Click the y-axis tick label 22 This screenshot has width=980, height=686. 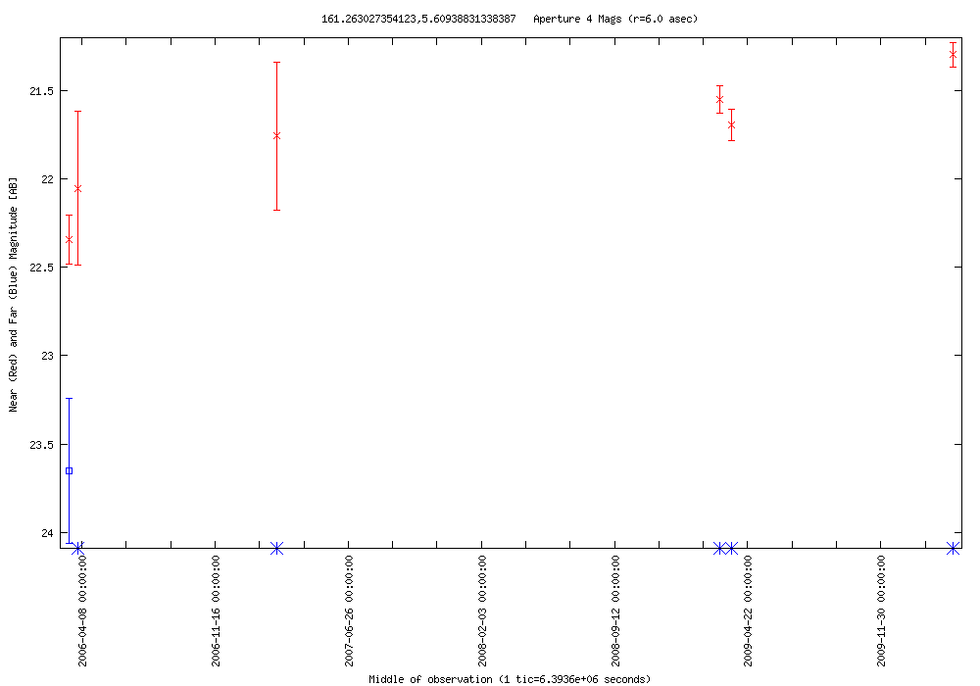(x=47, y=179)
